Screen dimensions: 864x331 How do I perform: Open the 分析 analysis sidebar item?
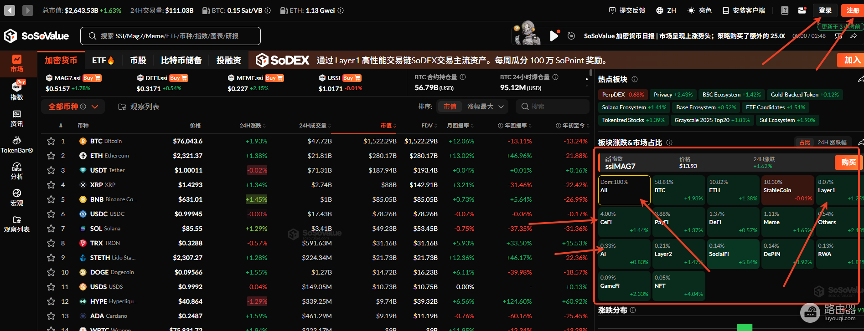(17, 171)
